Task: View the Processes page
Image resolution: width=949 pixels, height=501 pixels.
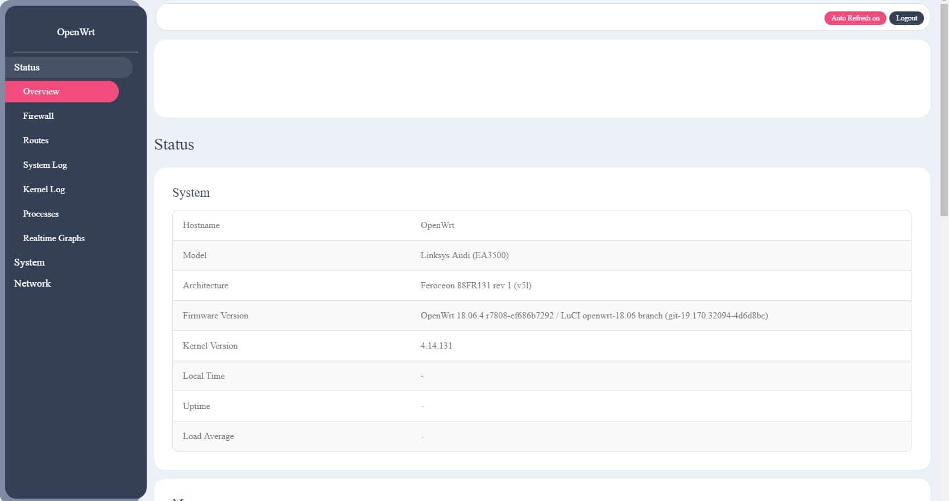Action: coord(41,214)
